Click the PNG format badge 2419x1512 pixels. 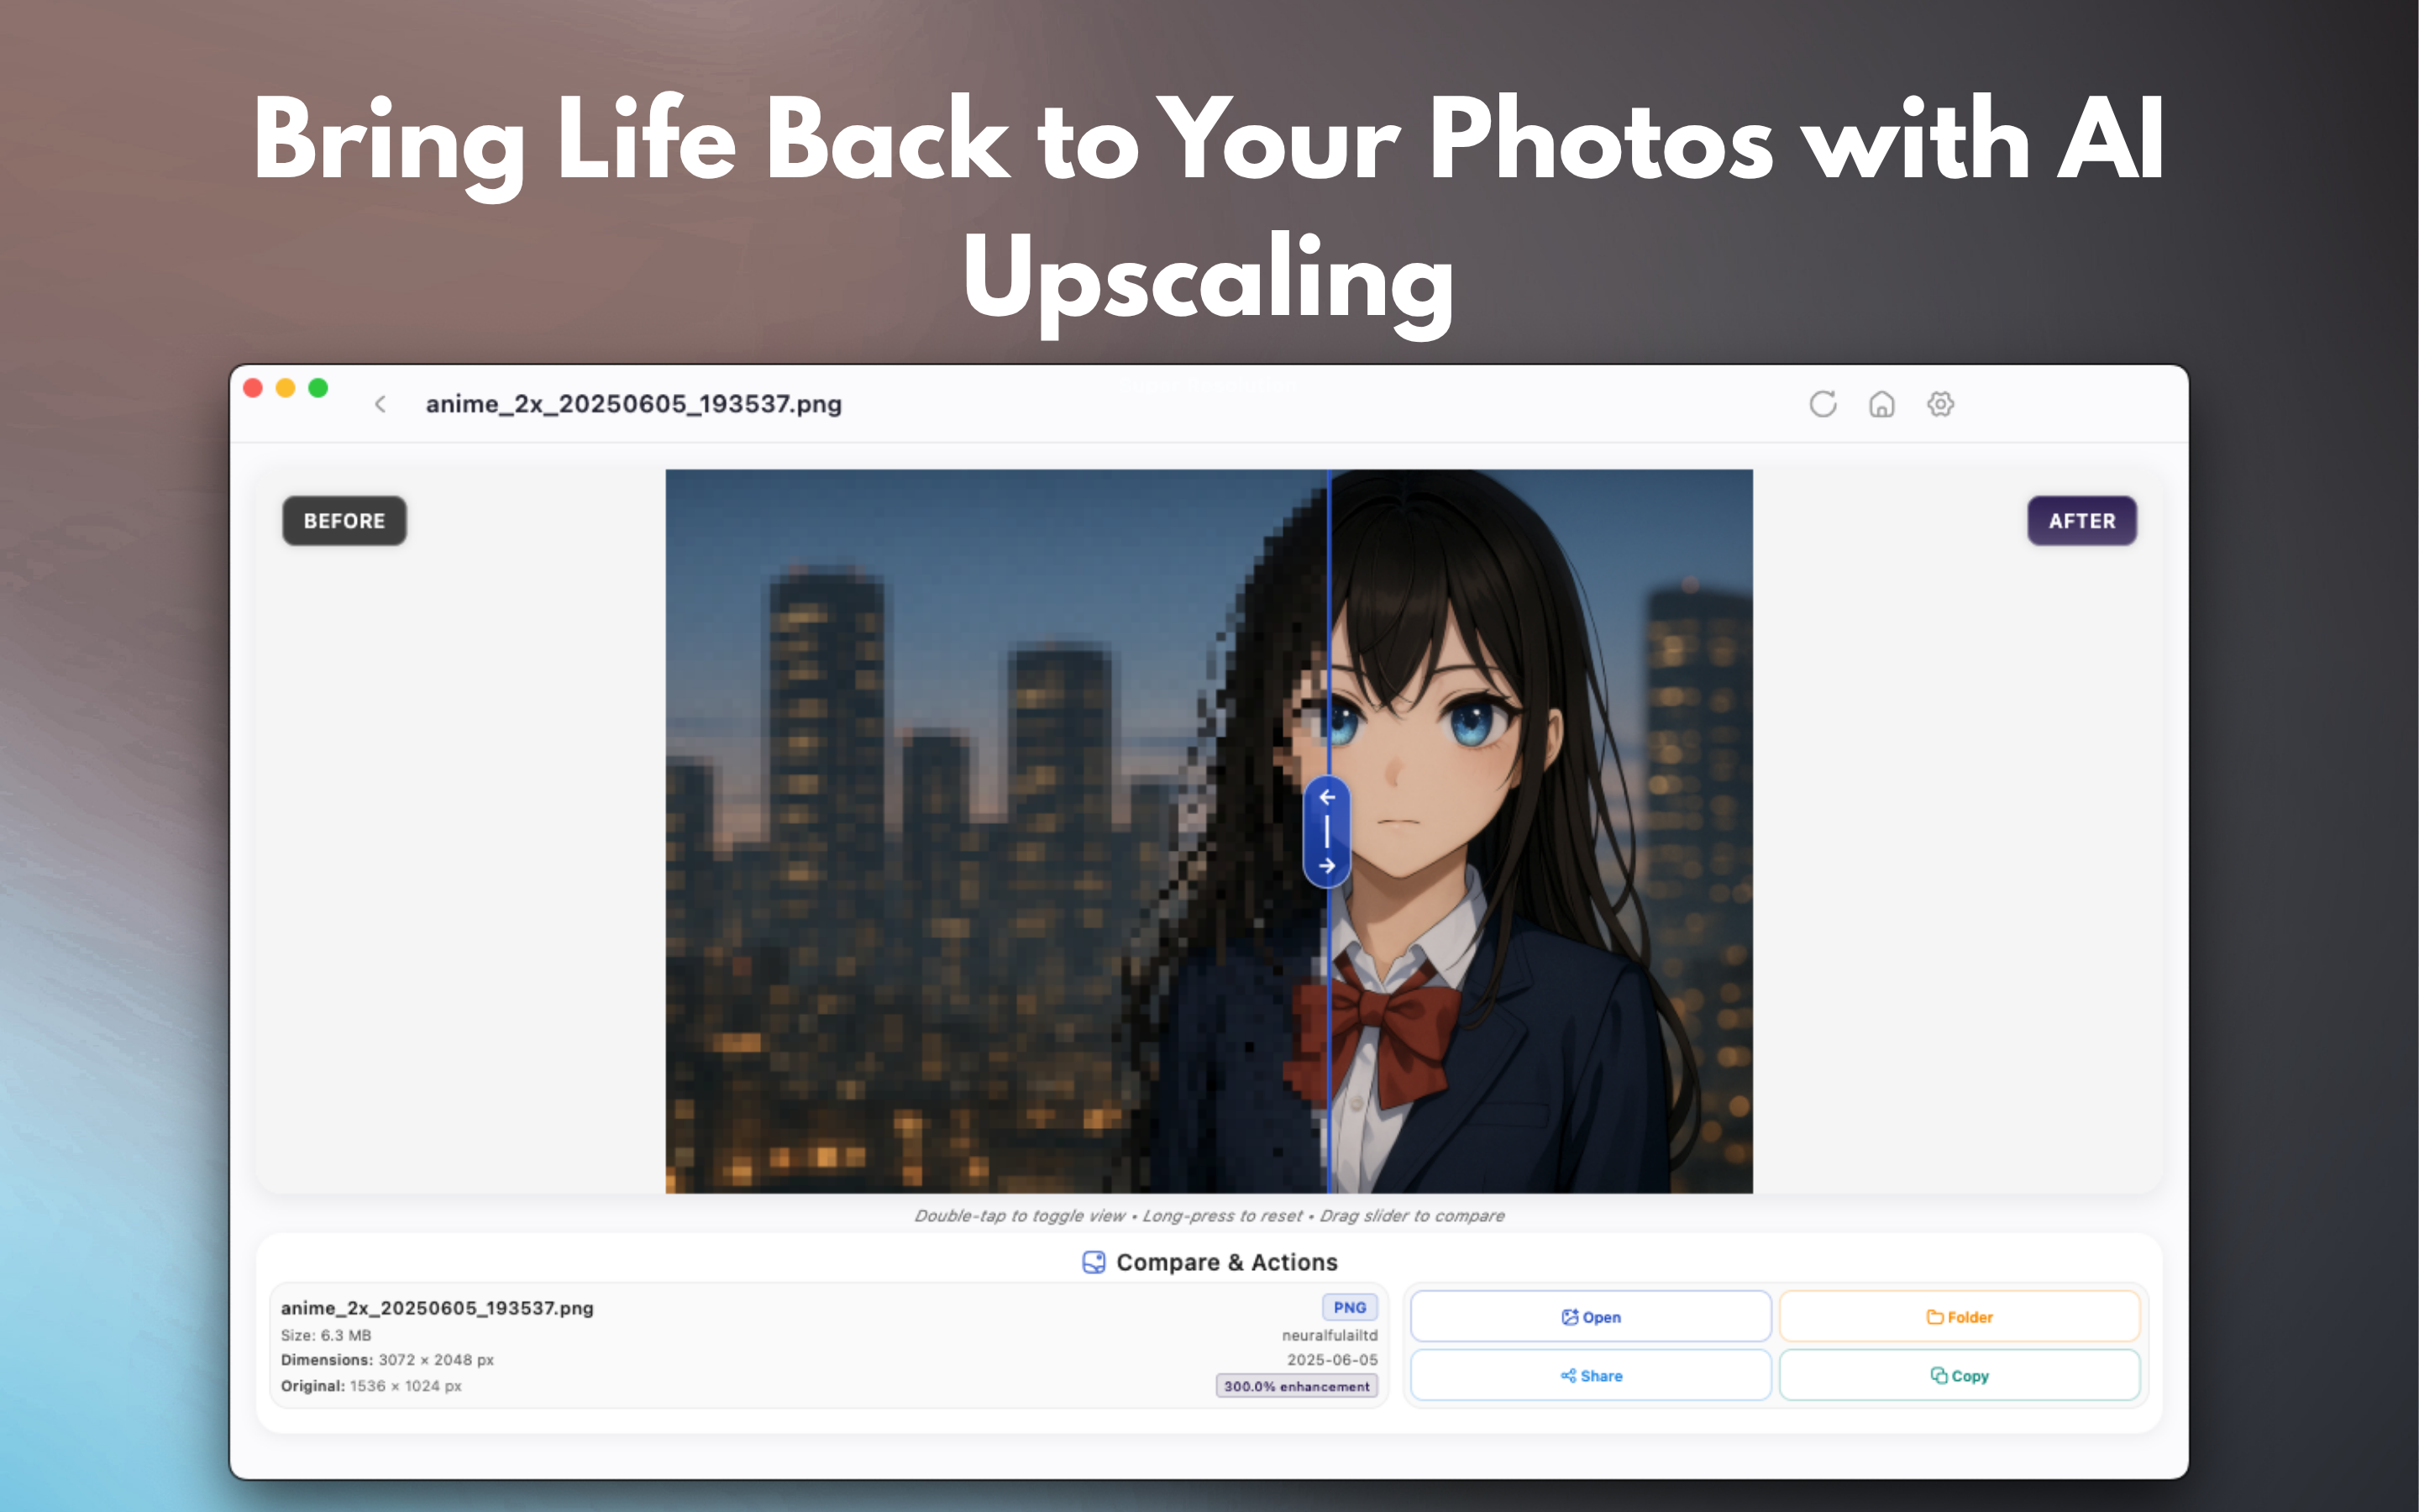point(1348,1307)
